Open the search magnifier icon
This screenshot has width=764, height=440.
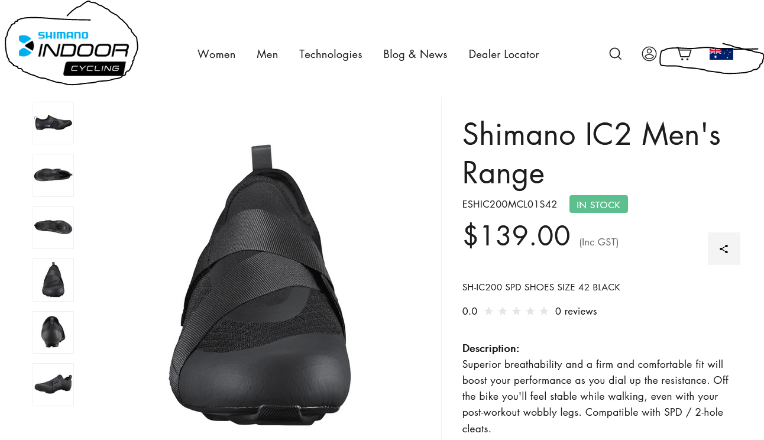click(615, 54)
